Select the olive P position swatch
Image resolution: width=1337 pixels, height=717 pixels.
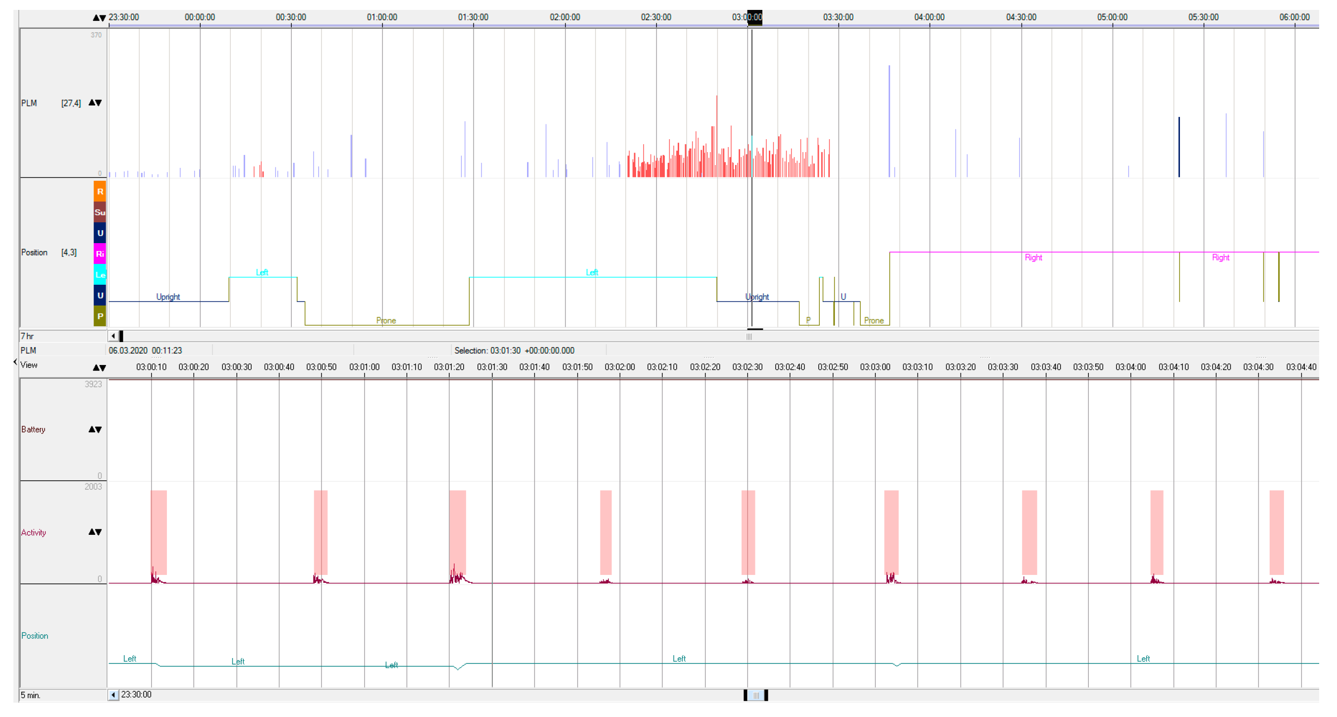[100, 316]
